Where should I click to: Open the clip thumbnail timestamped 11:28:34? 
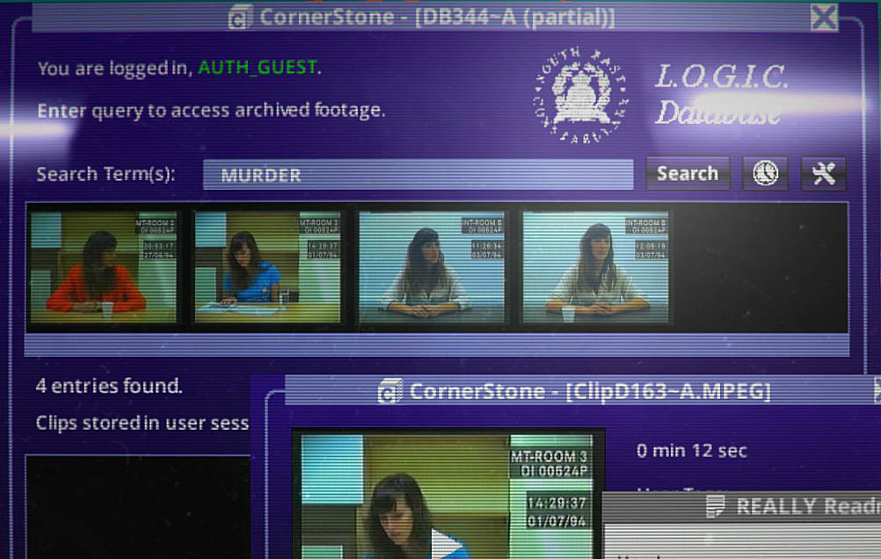click(432, 267)
